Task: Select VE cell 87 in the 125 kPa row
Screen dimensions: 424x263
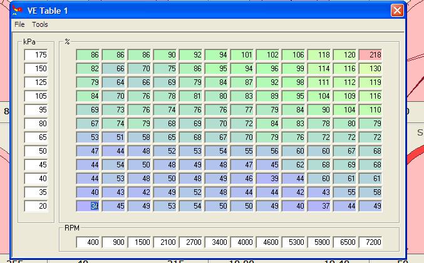Action: (x=242, y=82)
